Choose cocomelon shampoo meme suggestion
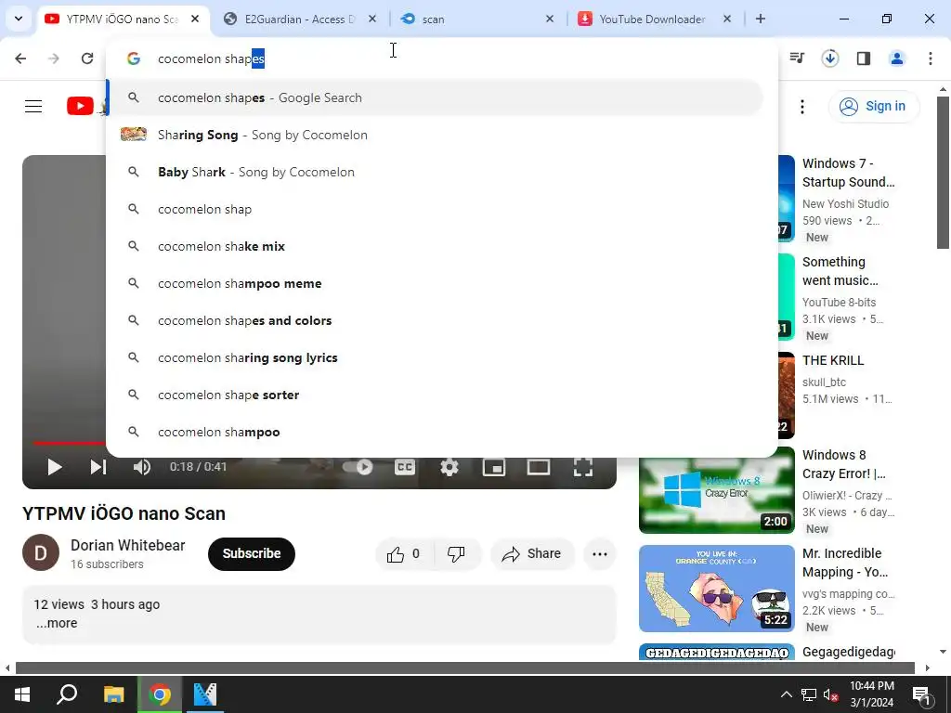This screenshot has width=951, height=713. tap(436, 283)
